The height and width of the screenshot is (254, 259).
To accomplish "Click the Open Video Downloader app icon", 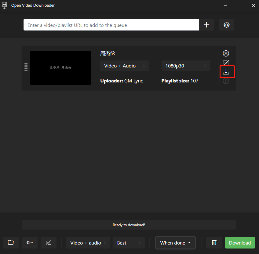I will point(5,5).
